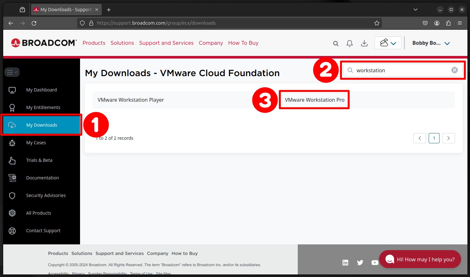470x277 pixels.
Task: Click the My Entitlements ribbon icon
Action: click(x=12, y=108)
